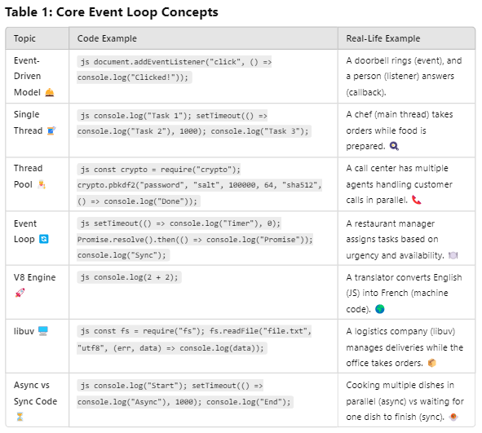Click the 'Real-Life Example' column header
Image resolution: width=482 pixels, height=433 pixels.
pos(383,38)
